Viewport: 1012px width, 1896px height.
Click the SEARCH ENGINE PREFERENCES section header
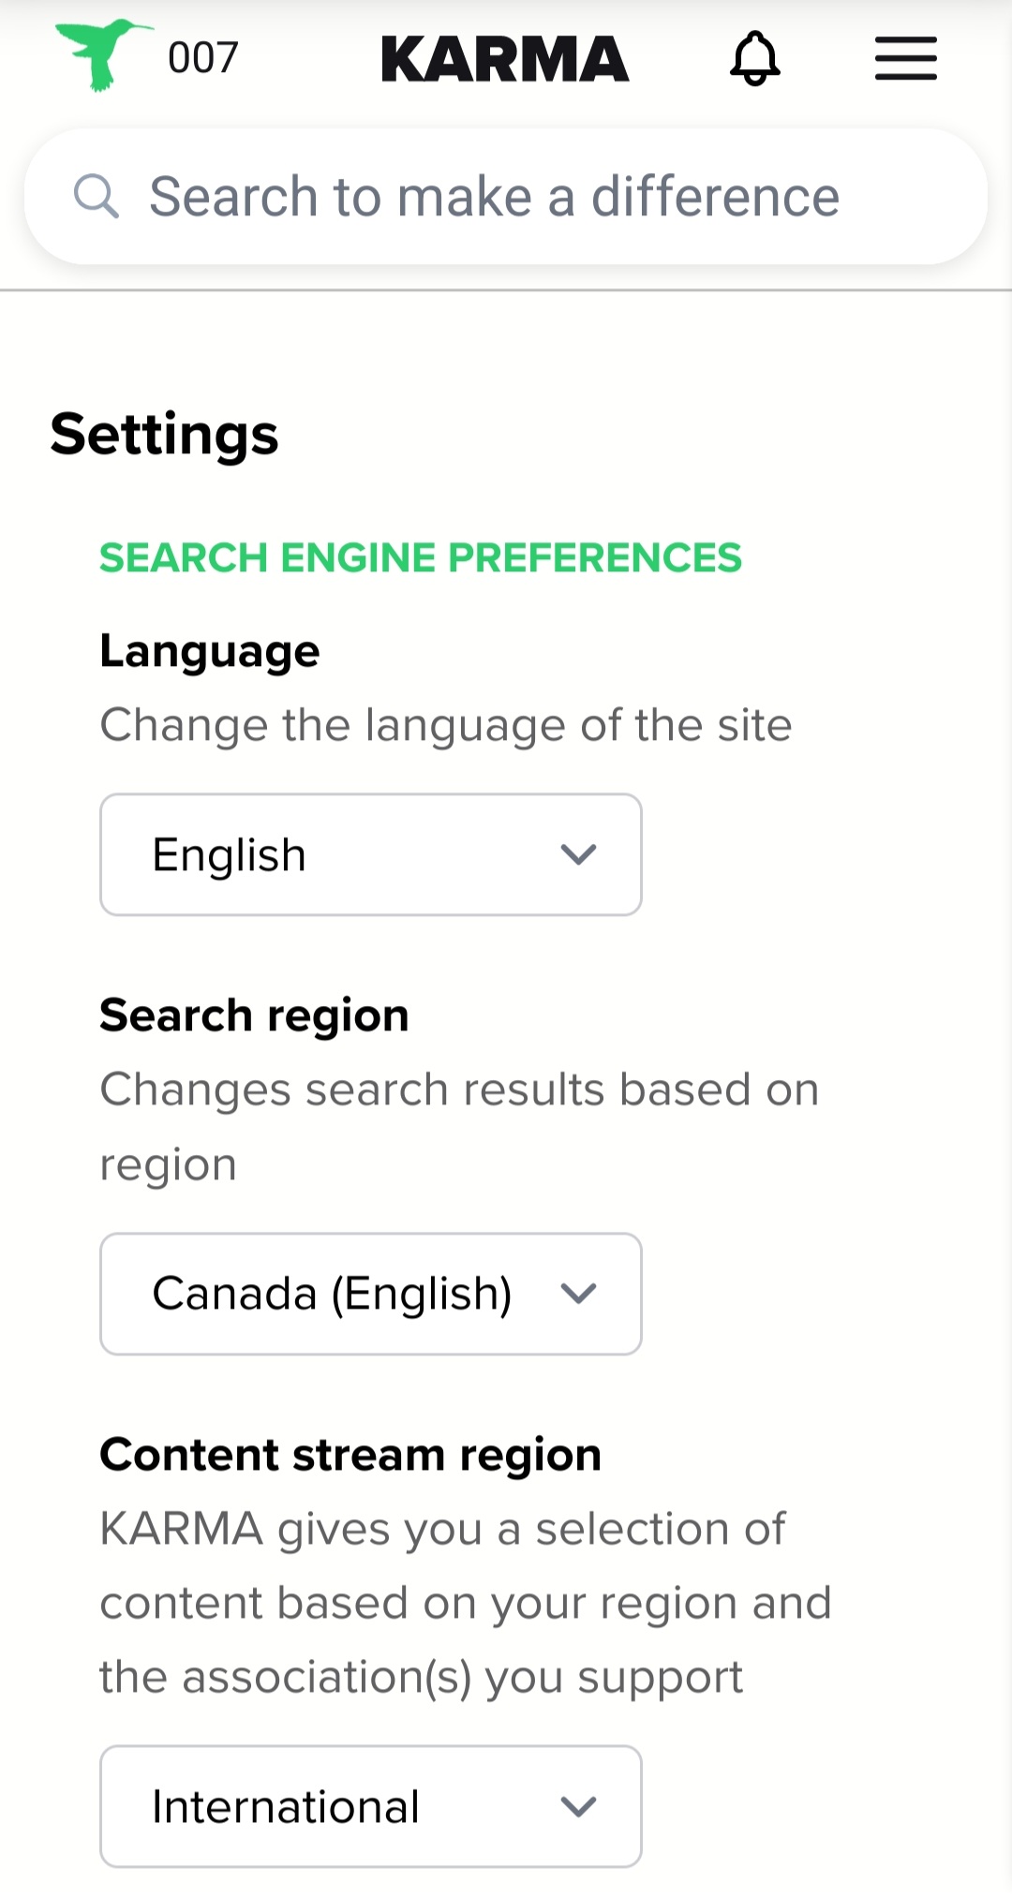point(420,557)
